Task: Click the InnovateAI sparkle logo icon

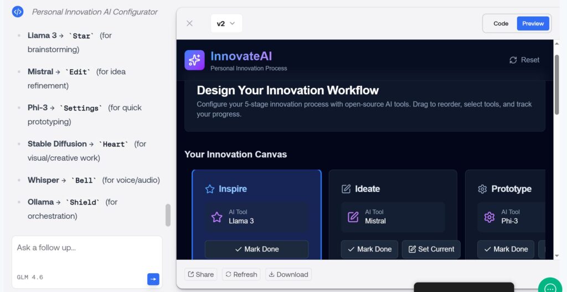Action: pos(194,60)
